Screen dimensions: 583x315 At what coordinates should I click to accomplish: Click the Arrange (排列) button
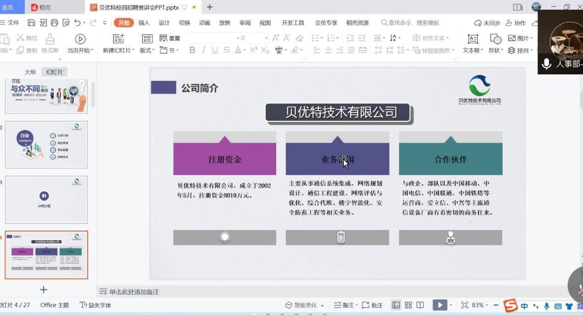[521, 51]
